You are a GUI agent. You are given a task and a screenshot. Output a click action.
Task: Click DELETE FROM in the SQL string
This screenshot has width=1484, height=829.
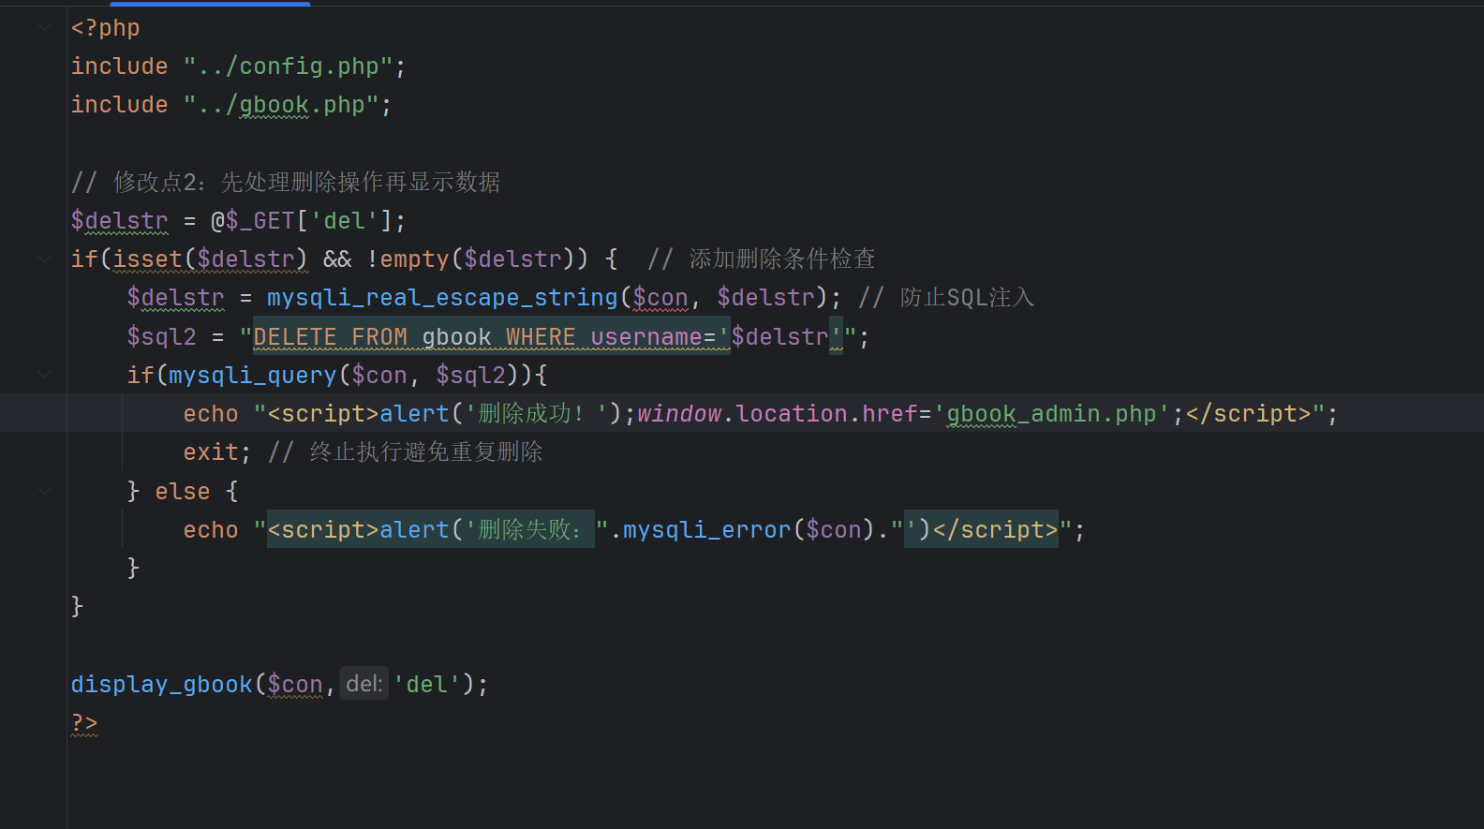coord(330,337)
